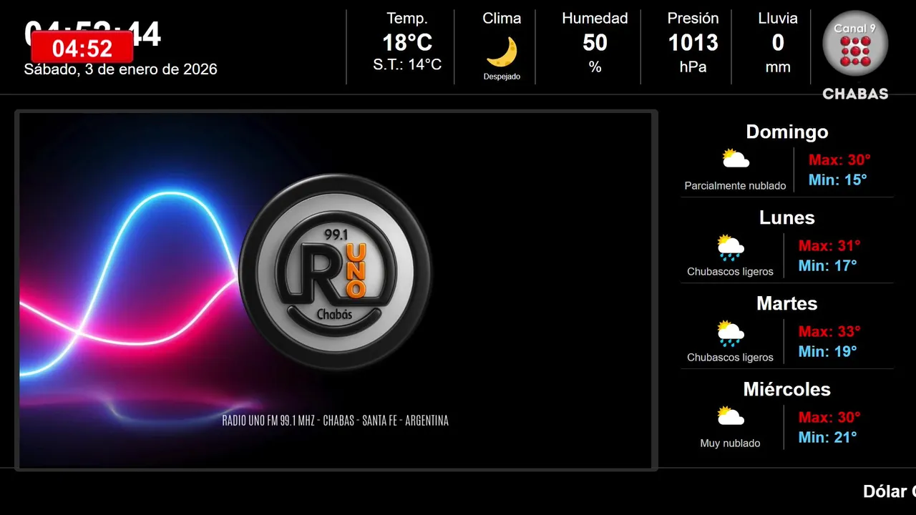Click the Humedad 50 value
916x515 pixels.
tap(595, 43)
